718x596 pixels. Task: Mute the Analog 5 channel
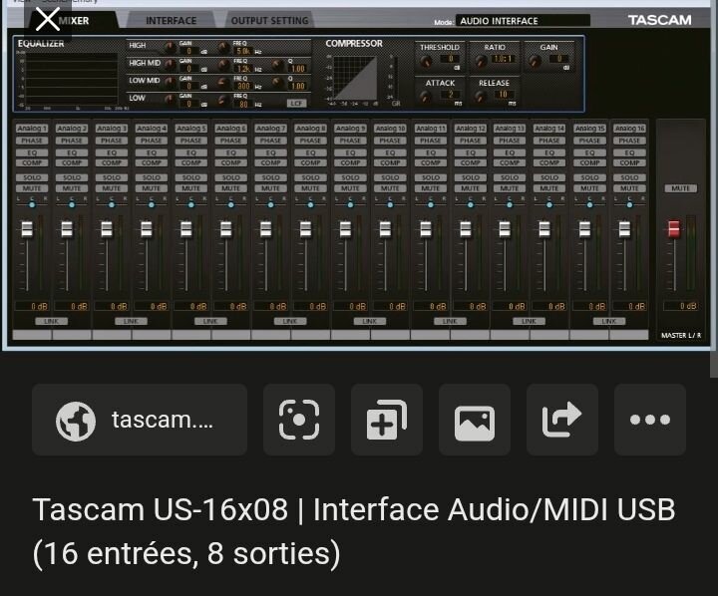coord(190,188)
